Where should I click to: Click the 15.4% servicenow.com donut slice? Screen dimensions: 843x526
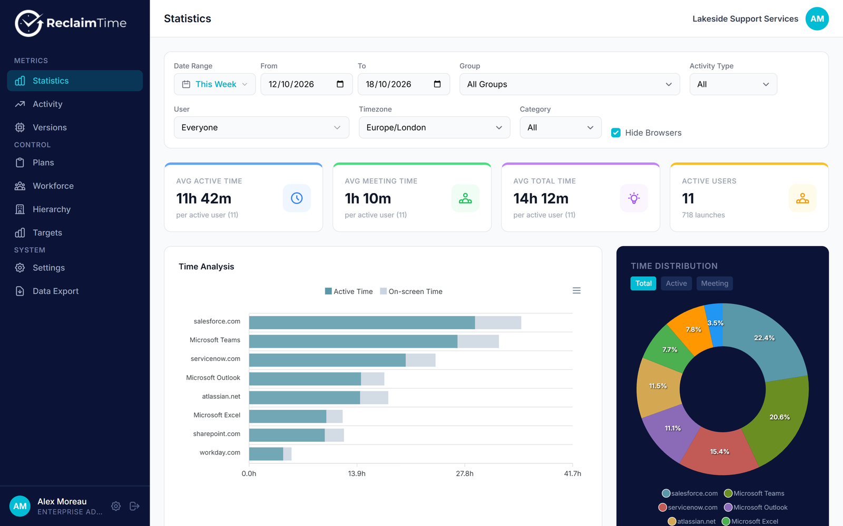(x=720, y=452)
